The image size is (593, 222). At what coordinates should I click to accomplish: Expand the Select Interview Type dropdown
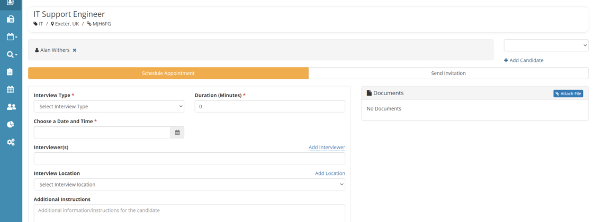[x=109, y=106]
